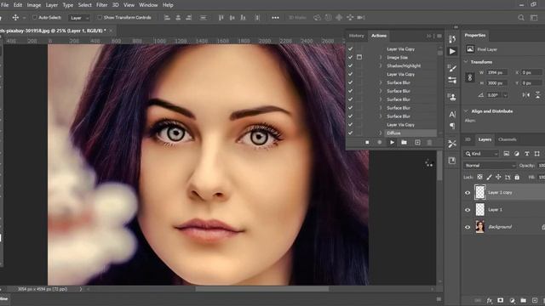Enable Show Transform Controls checkbox
Screen dimensions: 545x306
(100, 17)
